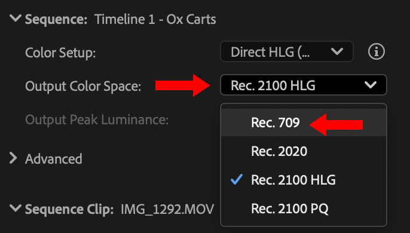Click the IMG_1292.MOV clip name
The image size is (410, 233).
(x=167, y=210)
